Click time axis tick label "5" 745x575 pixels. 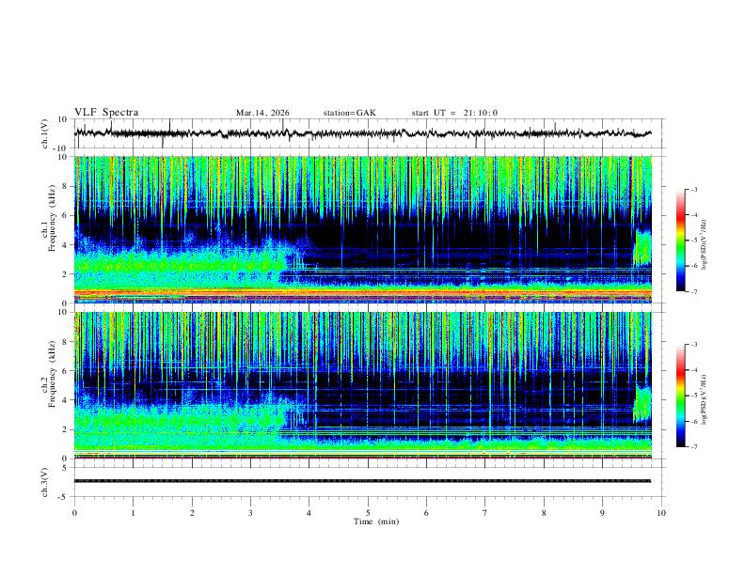tap(368, 513)
